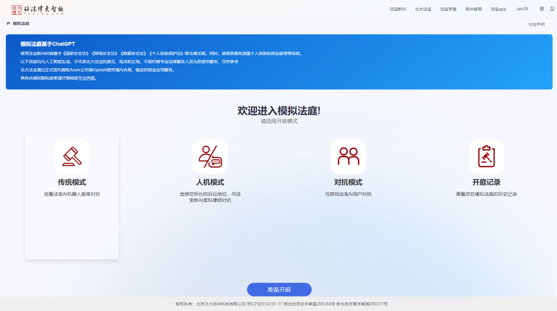557x311 pixels.
Task: Click the gavel icon for 传统模式
Action: click(x=72, y=156)
